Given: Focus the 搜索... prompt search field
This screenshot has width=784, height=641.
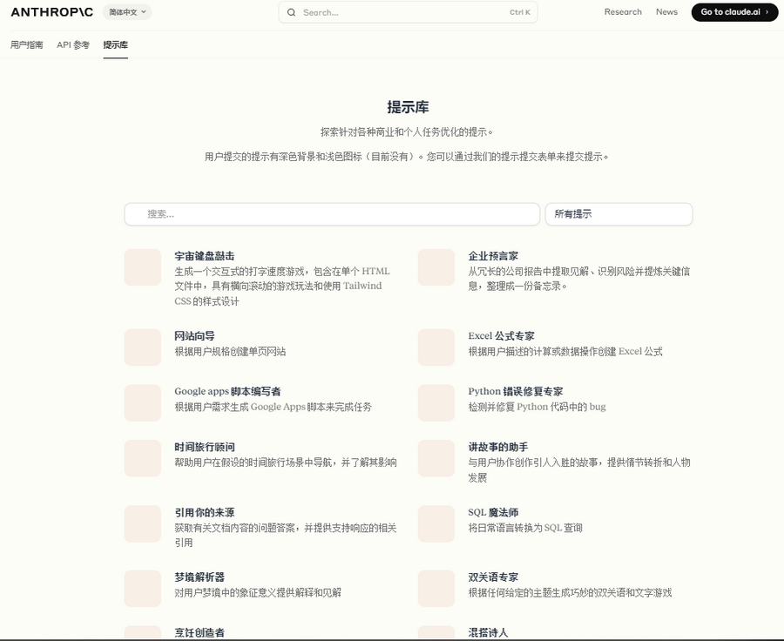Looking at the screenshot, I should click(x=332, y=214).
